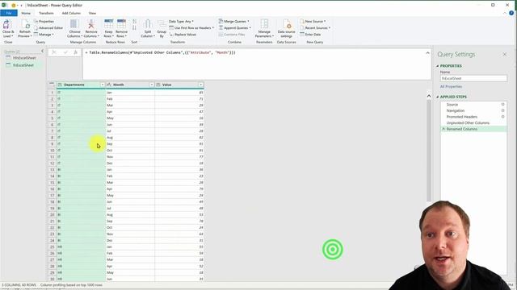Open the Promoted Headers step settings gear
This screenshot has height=290, width=517.
pos(502,117)
